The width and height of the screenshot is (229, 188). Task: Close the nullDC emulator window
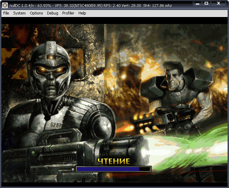coord(218,4)
